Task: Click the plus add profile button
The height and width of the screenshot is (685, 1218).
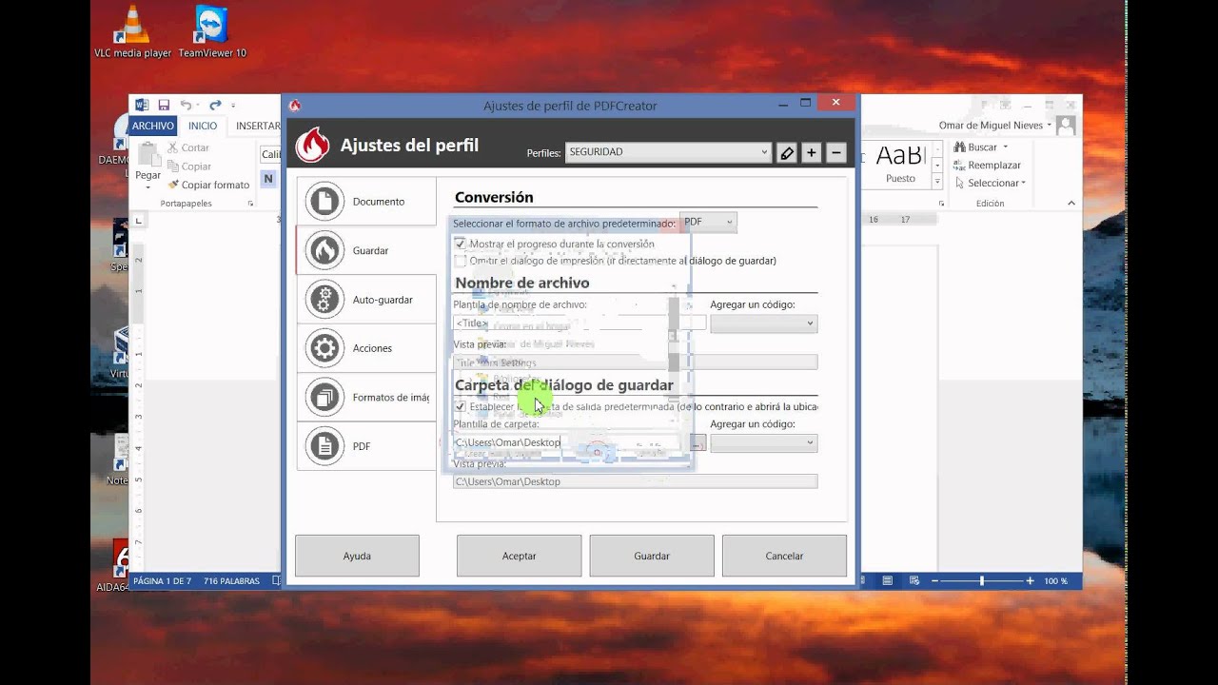Action: [x=812, y=152]
